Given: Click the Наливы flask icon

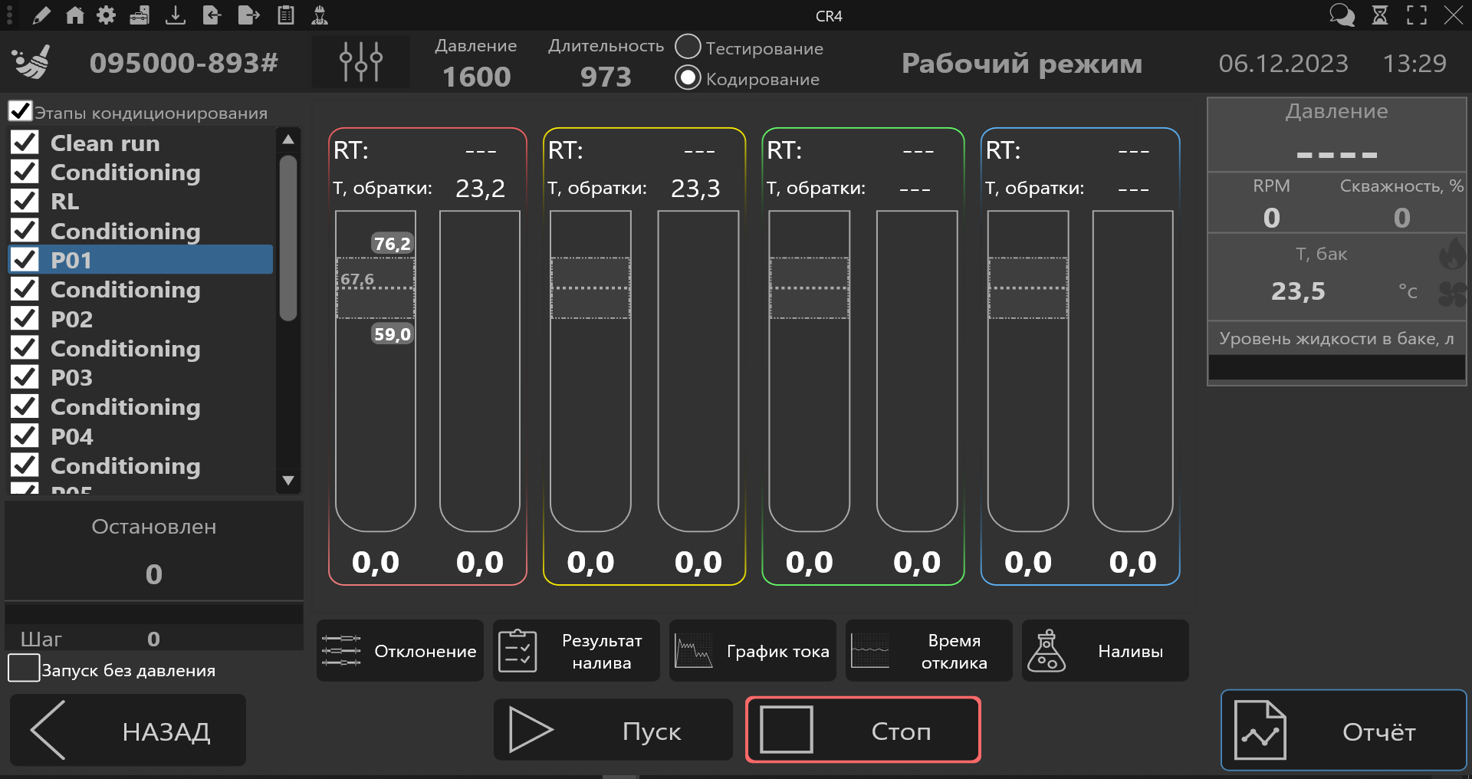Looking at the screenshot, I should coord(1046,651).
